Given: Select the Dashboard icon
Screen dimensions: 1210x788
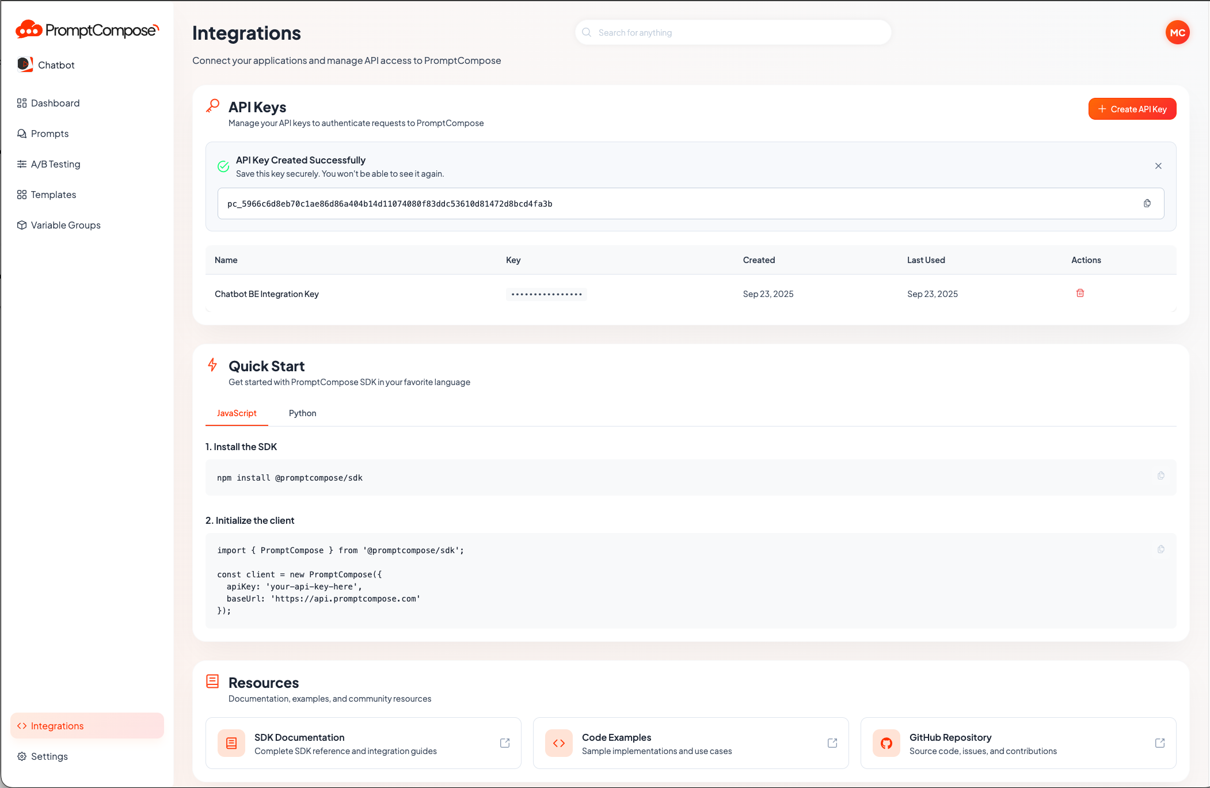Looking at the screenshot, I should click(22, 103).
